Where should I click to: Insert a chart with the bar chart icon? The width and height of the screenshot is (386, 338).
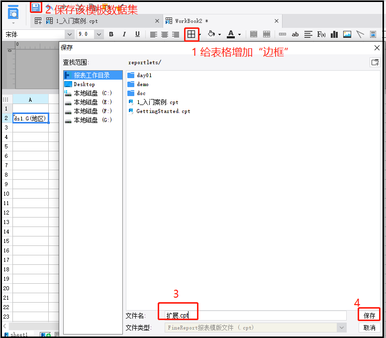(334, 34)
